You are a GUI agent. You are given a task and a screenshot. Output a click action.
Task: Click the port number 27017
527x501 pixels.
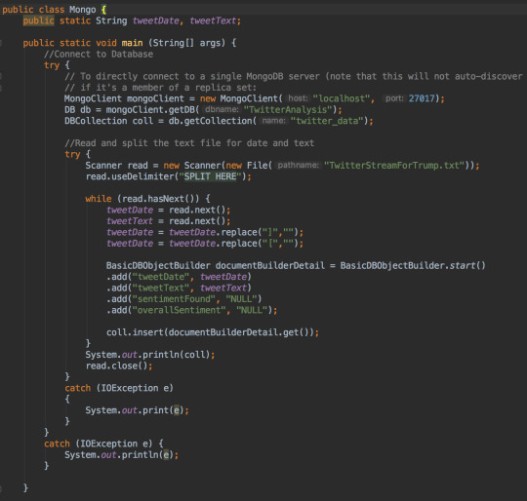click(x=422, y=98)
